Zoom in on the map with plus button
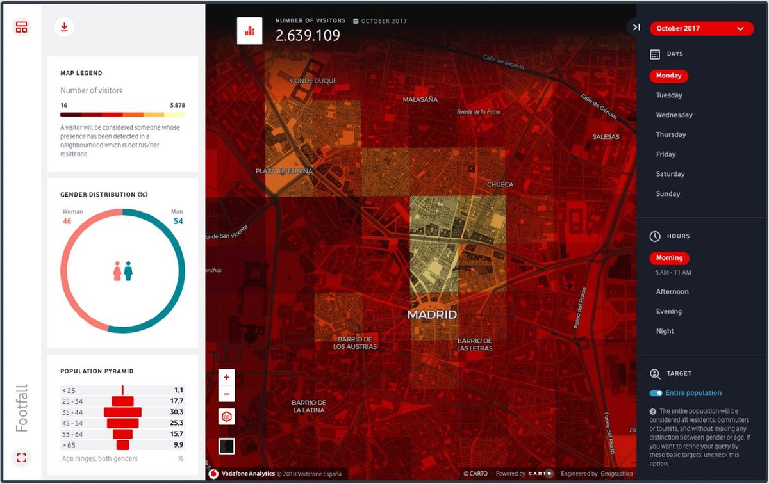Viewport: 769px width, 484px height. (226, 377)
